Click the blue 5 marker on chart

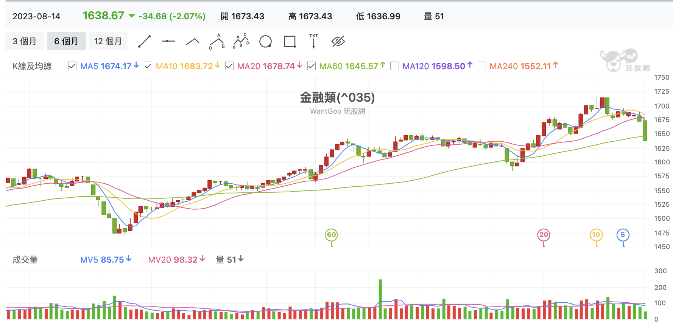point(623,235)
